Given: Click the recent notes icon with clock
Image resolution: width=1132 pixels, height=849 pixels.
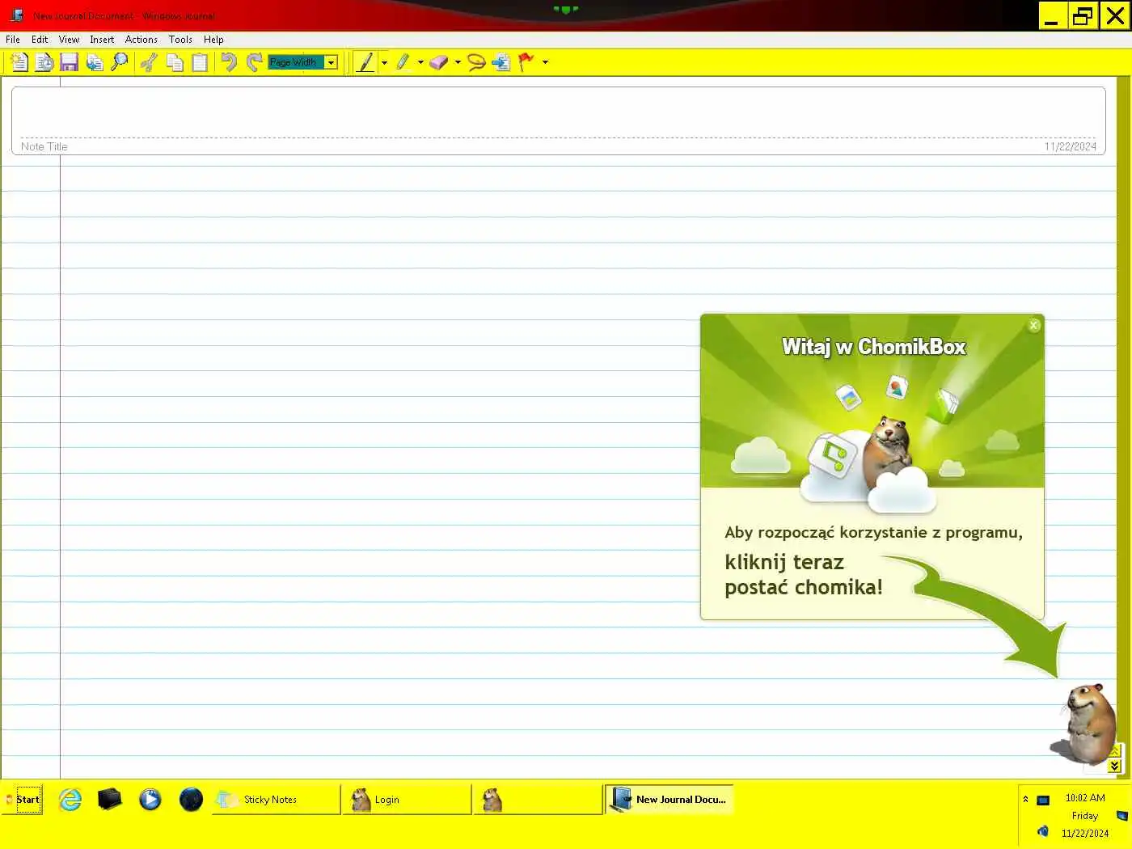Looking at the screenshot, I should [x=44, y=62].
